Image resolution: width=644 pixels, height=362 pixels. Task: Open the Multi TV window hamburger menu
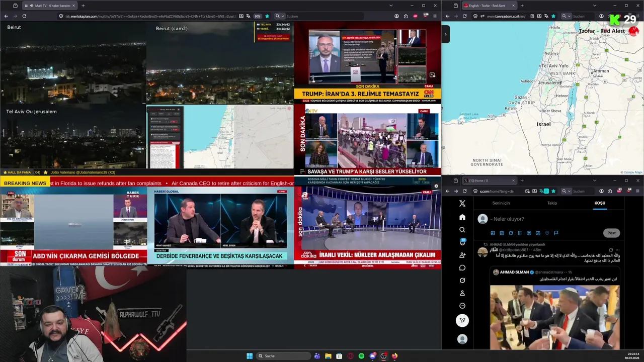point(435,16)
